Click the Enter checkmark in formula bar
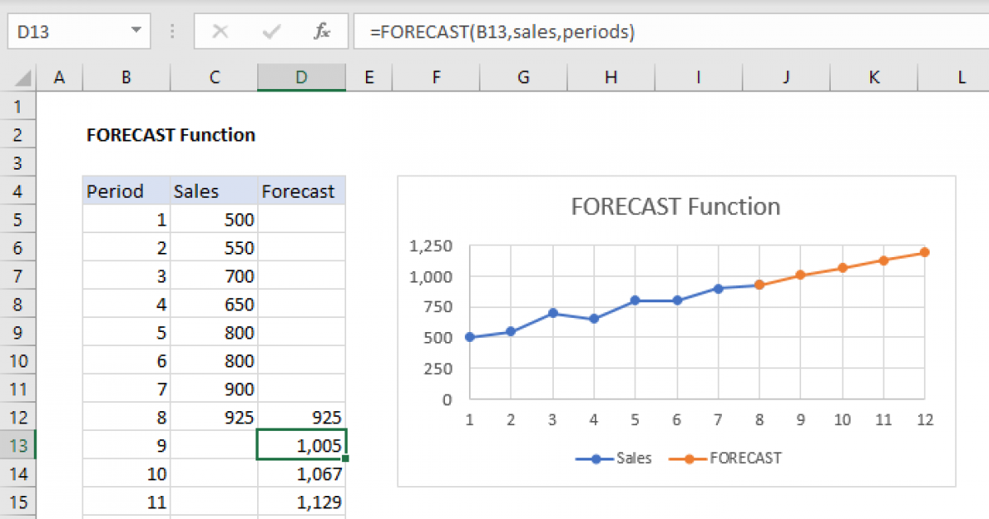The height and width of the screenshot is (519, 989). pos(270,31)
